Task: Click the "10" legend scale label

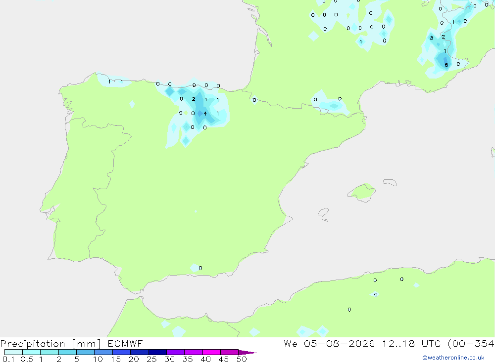Action: (x=98, y=359)
